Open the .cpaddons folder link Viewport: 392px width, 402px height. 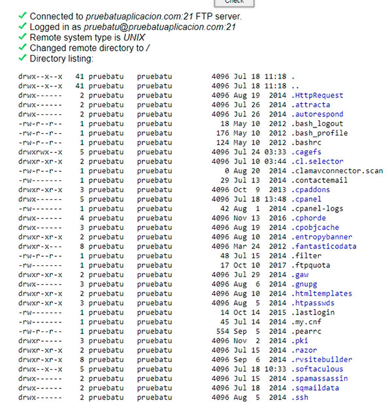(311, 190)
